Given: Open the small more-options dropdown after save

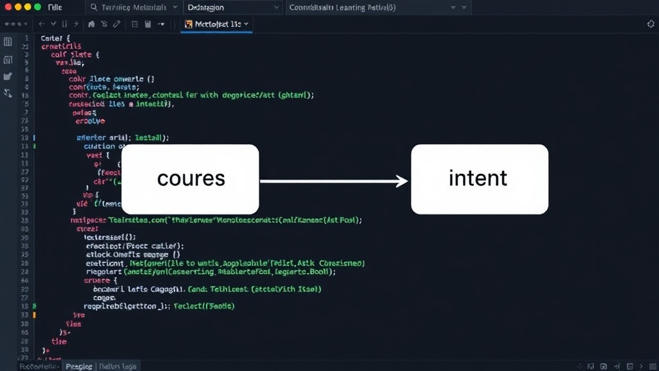Looking at the screenshot, I should (162, 24).
